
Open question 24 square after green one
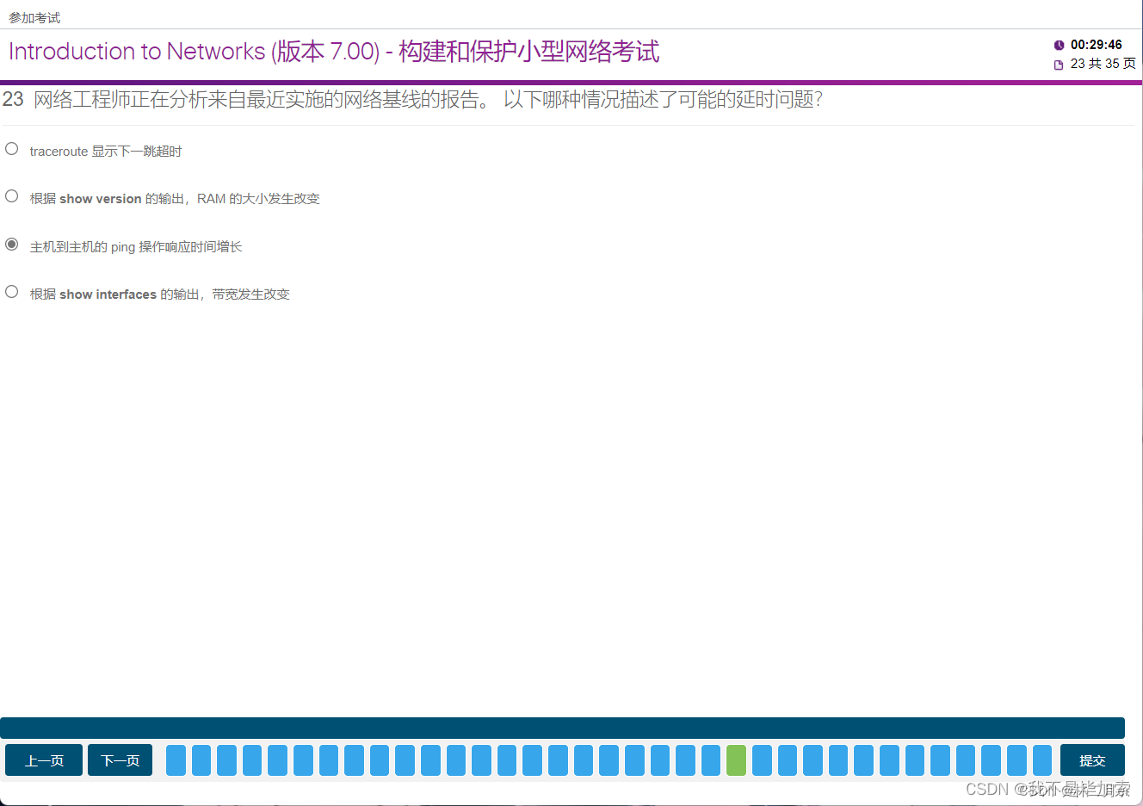tap(762, 760)
